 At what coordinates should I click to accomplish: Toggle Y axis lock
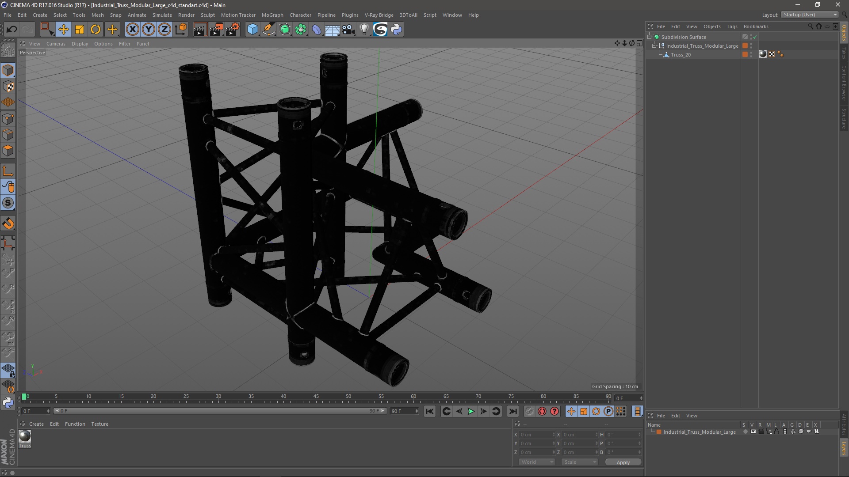click(x=149, y=30)
